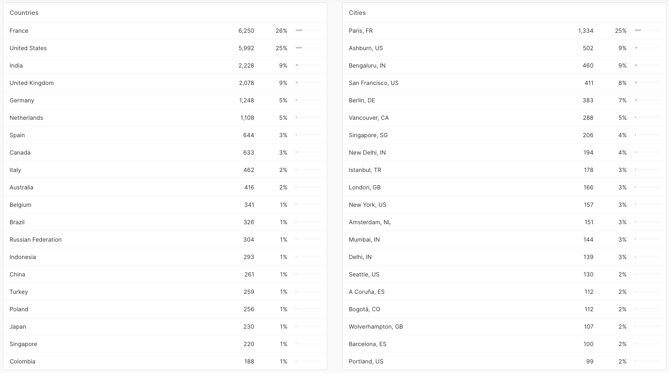Select United States in the Countries list
Screen dimensions: 669x373
click(28, 48)
